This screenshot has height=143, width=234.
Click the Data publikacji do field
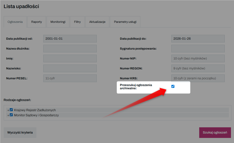[198, 39]
